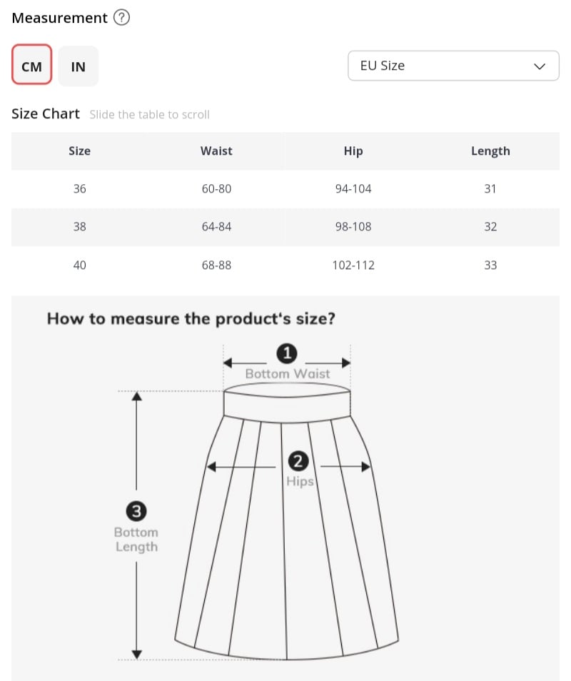Click number 1 Bottom Waist marker icon
Viewport: 571px width, 681px height.
287,353
